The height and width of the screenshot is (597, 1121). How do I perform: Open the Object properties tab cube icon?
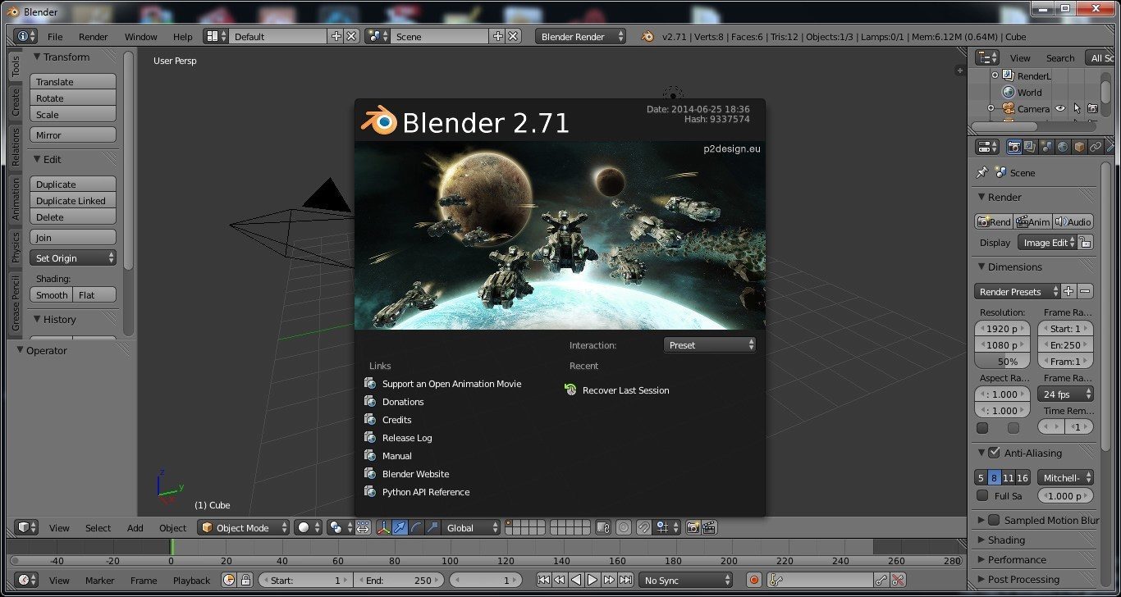coord(1078,147)
